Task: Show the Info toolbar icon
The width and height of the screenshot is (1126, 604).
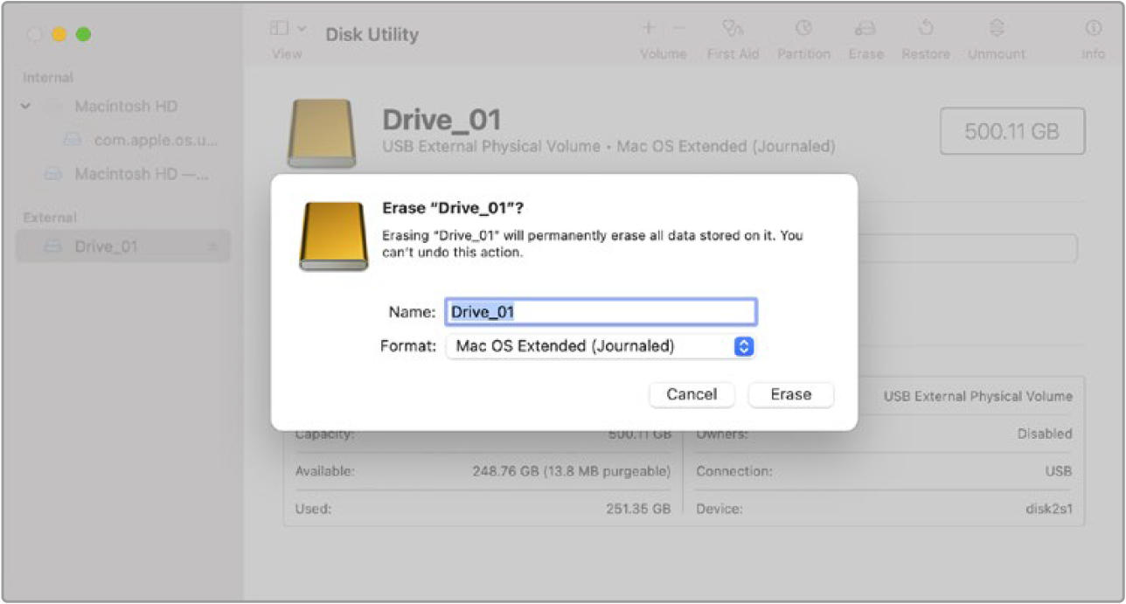Action: (x=1094, y=29)
